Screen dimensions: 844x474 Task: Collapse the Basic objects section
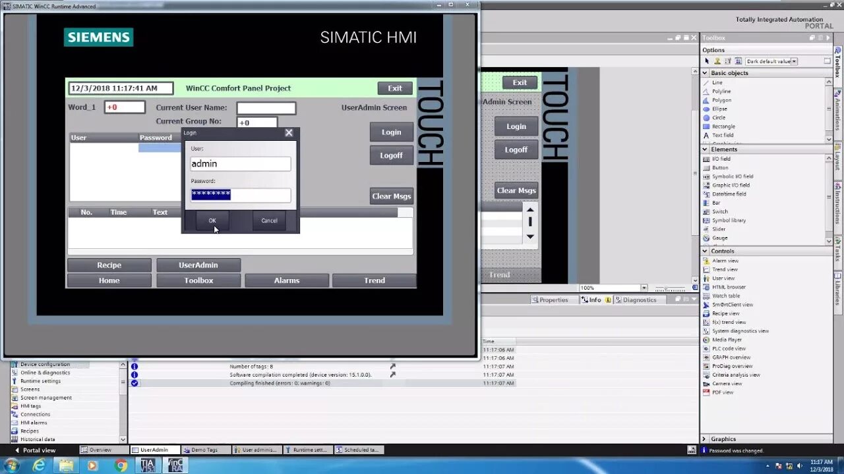pyautogui.click(x=705, y=73)
